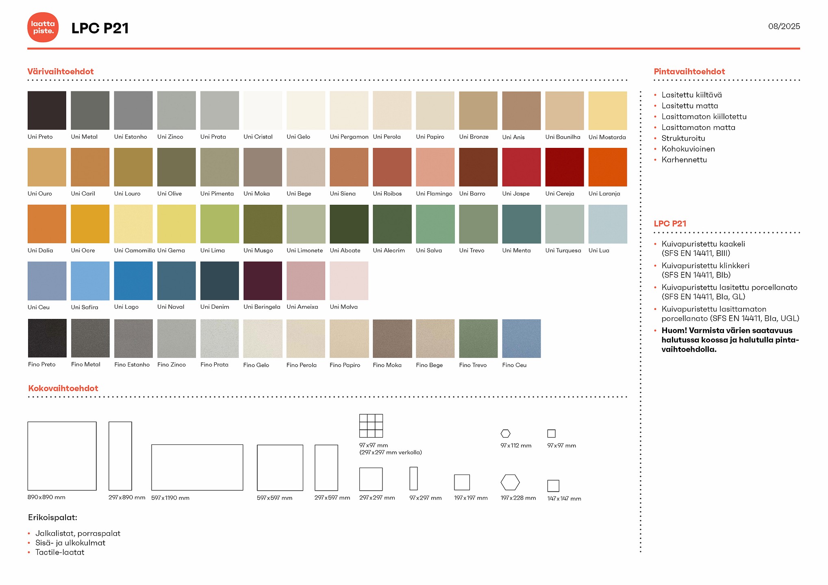The width and height of the screenshot is (828, 585).
Task: Click the Lasitettu kiiltävä list item
Action: pyautogui.click(x=691, y=95)
